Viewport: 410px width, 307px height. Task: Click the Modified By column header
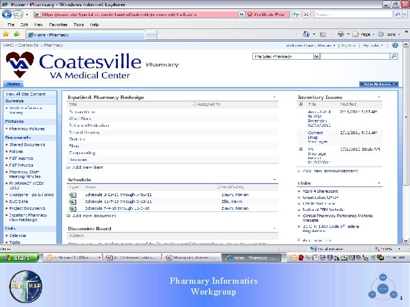pos(232,187)
